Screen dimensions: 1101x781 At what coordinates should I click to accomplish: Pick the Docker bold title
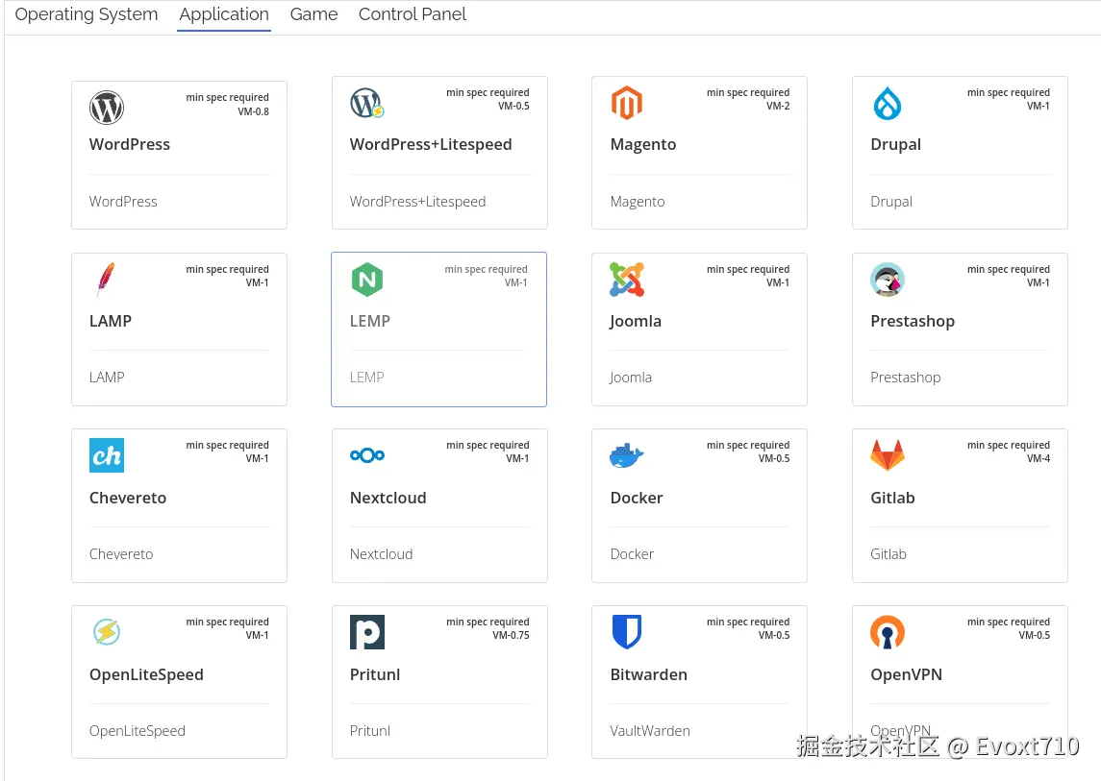tap(637, 499)
